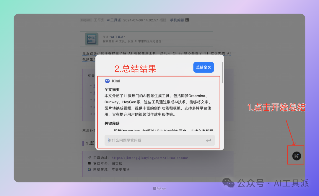Viewport: 319px width, 196px height.
Task: Click the enter/send arrow icon in input
Action: point(208,140)
